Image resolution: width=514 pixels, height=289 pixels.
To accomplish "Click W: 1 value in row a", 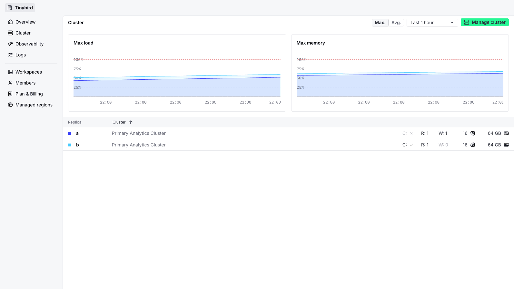I will click(443, 133).
